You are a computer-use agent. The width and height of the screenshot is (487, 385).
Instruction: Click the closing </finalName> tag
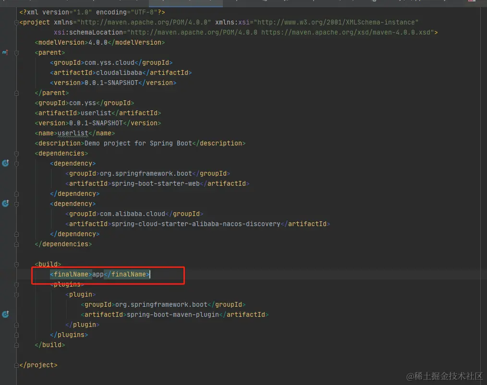[127, 274]
